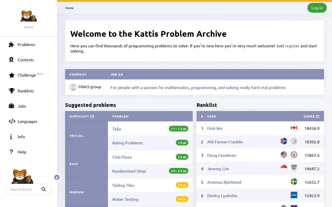Click the university crest beside Doug Goodman
The height and width of the screenshot is (207, 332).
tap(294, 155)
